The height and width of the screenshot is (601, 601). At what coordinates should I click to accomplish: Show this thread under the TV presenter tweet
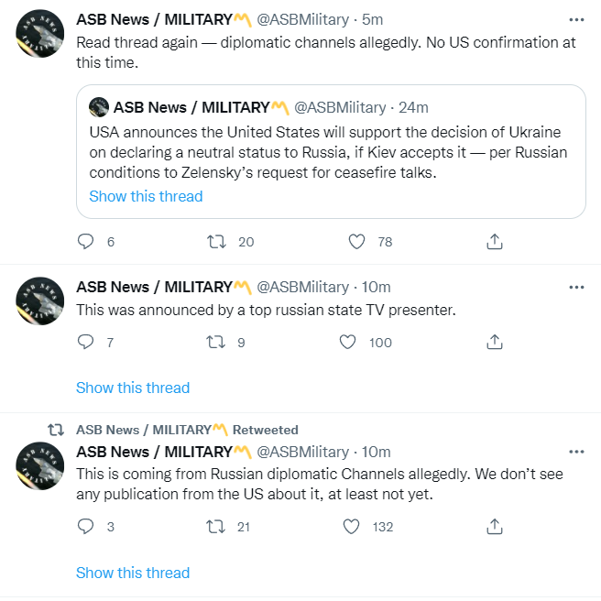(x=133, y=388)
